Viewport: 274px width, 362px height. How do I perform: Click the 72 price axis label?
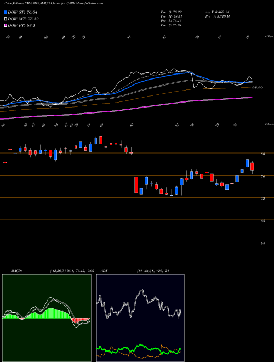262,199
